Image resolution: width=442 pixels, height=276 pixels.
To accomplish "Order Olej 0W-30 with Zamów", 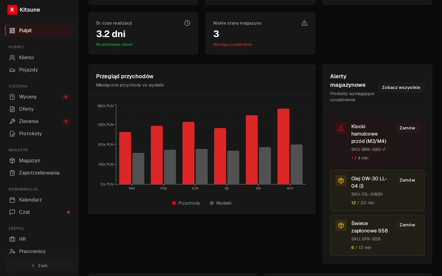I will (x=407, y=180).
